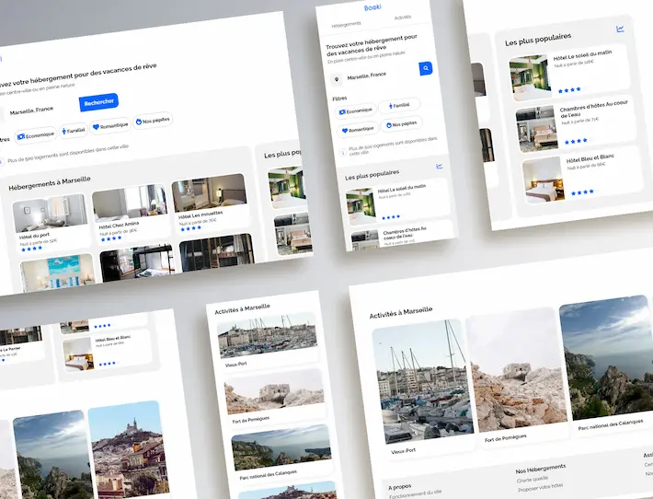The height and width of the screenshot is (499, 653).
Task: Open Hôtel Bleu et Blanc card in bottom-left mockup
Action: tap(107, 350)
